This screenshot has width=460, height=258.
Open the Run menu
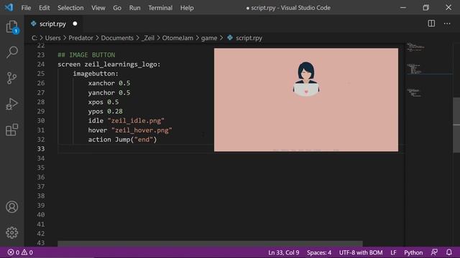134,8
